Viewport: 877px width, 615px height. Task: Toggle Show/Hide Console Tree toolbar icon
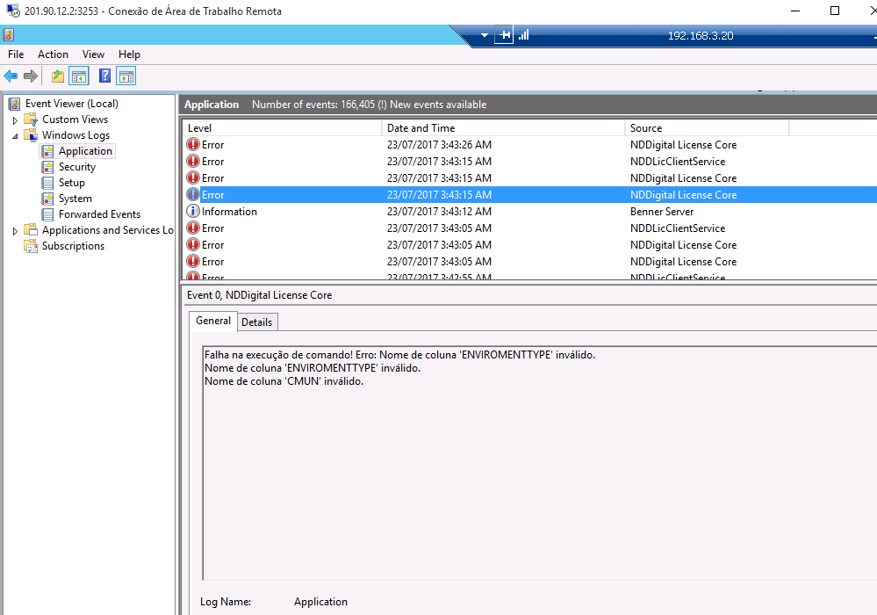coord(79,76)
